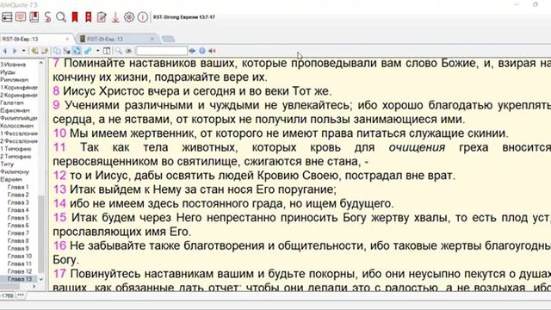This screenshot has height=310, width=551.
Task: Switch to first RST-St-Евр.:13 tab
Action: tap(21, 39)
